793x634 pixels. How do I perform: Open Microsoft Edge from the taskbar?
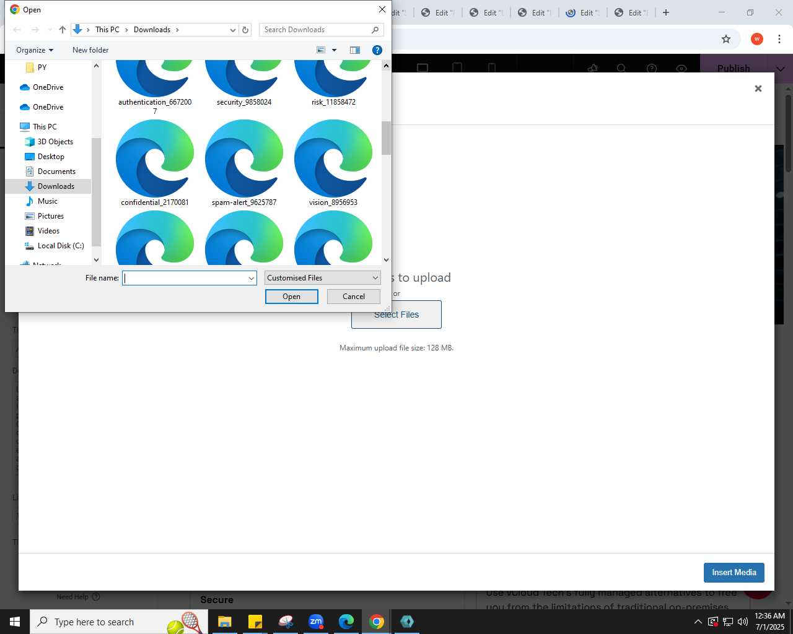coord(346,622)
